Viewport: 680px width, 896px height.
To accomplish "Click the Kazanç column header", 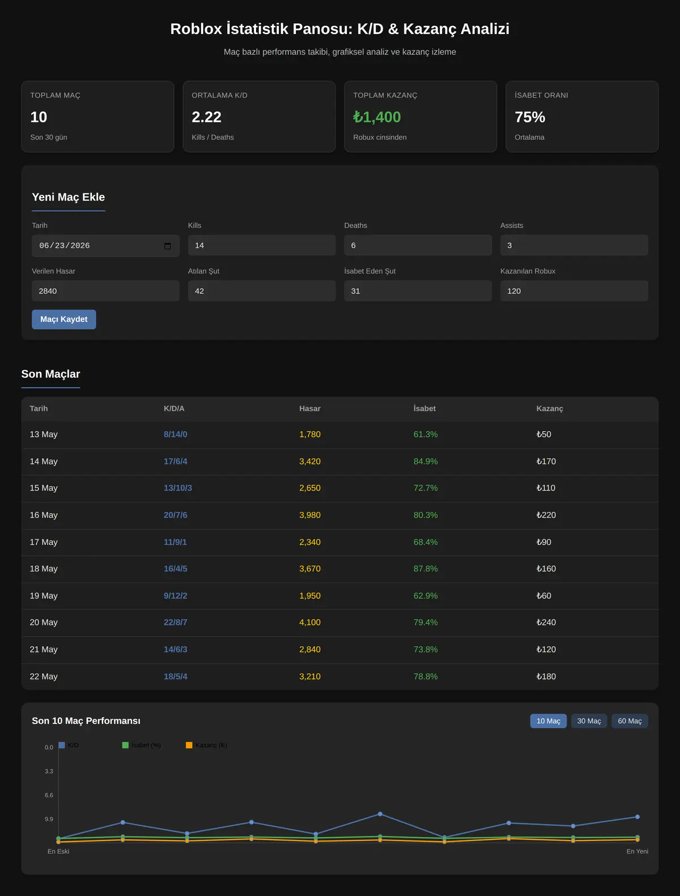I will 550,408.
